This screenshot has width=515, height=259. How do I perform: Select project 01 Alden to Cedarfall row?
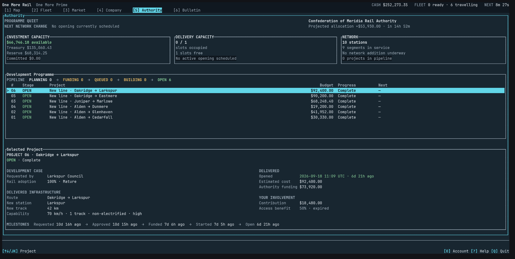coord(255,117)
